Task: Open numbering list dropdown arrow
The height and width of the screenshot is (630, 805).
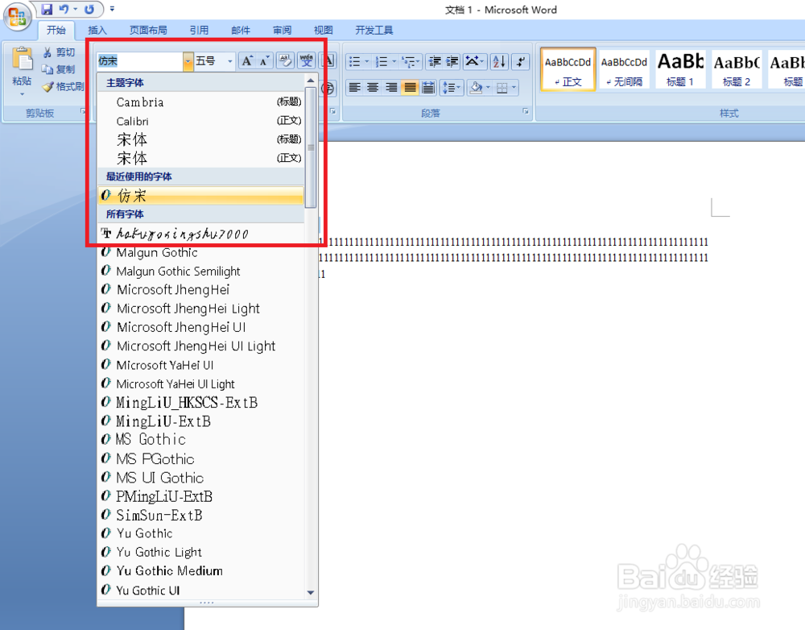Action: [x=394, y=62]
